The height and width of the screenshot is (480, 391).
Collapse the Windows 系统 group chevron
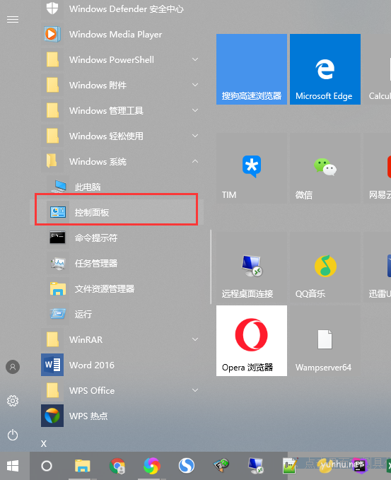[x=195, y=161]
